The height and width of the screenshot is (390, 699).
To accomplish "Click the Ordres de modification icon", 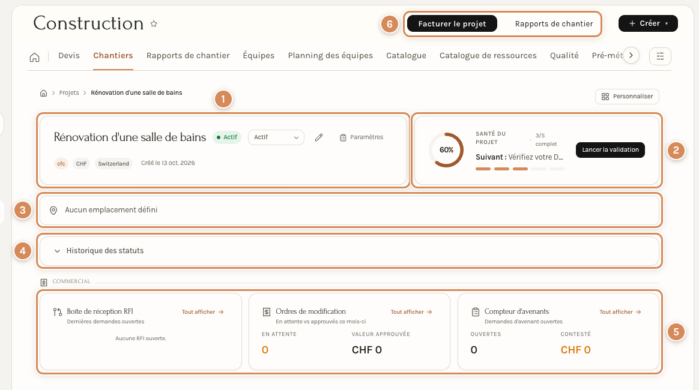I will click(267, 312).
